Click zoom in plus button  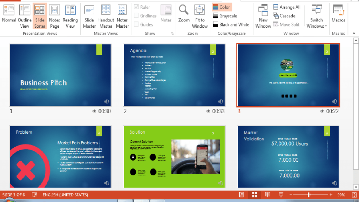[331, 195]
